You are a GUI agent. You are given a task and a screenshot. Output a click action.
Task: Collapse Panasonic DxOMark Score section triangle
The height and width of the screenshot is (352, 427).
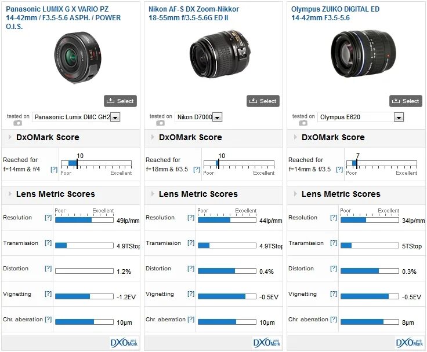click(x=10, y=137)
